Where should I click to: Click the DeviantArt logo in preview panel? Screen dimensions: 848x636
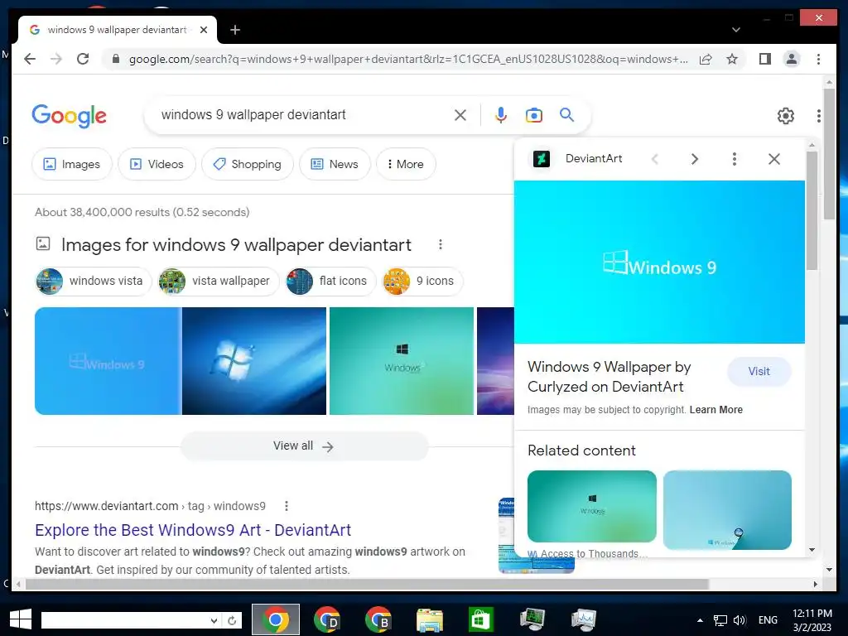[542, 158]
